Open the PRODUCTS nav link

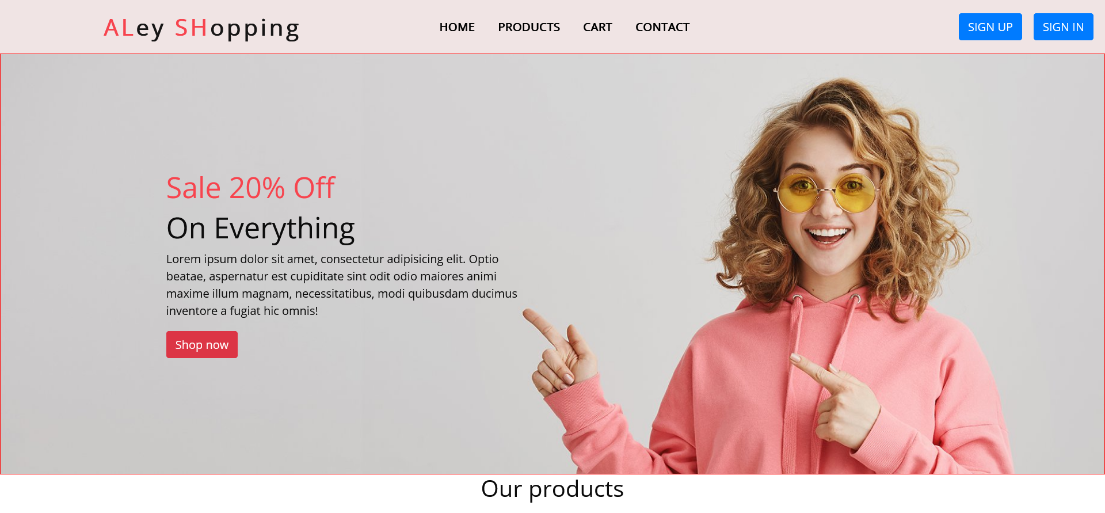click(529, 27)
